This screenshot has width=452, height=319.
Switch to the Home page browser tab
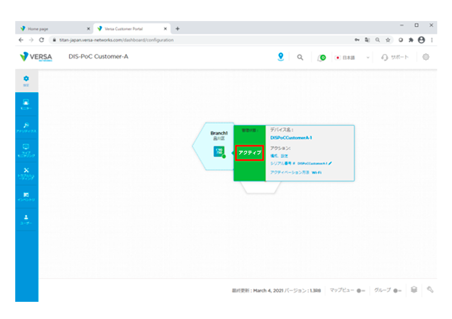click(54, 28)
